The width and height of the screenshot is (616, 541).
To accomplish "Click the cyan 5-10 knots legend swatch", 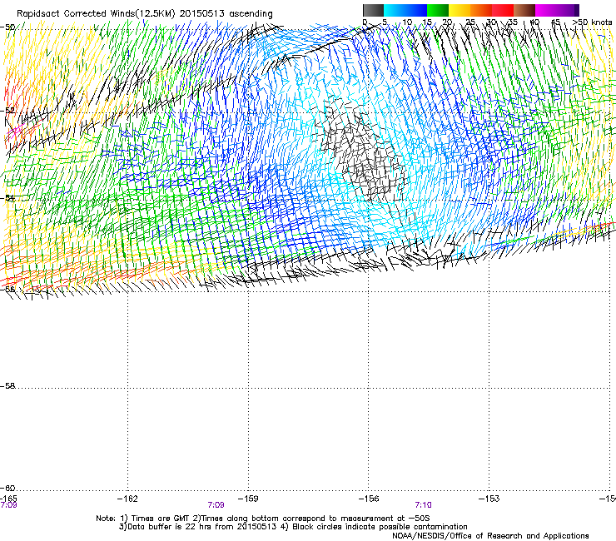I will click(395, 11).
